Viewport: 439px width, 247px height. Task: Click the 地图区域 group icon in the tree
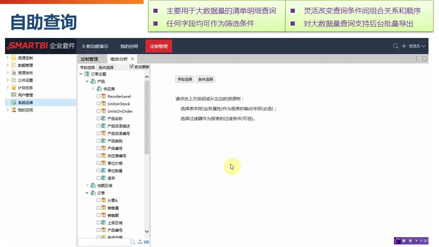click(x=93, y=185)
